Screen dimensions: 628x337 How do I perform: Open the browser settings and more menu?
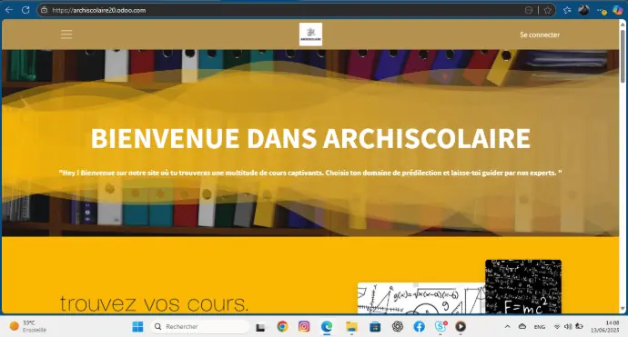602,11
